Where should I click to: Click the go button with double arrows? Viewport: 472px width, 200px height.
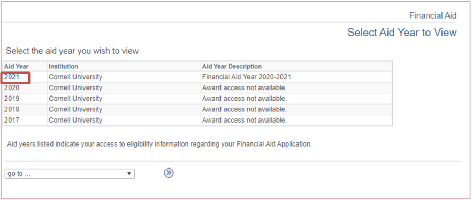pyautogui.click(x=169, y=173)
